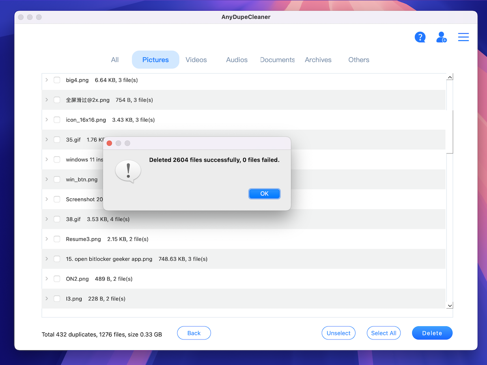
Task: Expand the 38.gif file group
Action: point(47,219)
